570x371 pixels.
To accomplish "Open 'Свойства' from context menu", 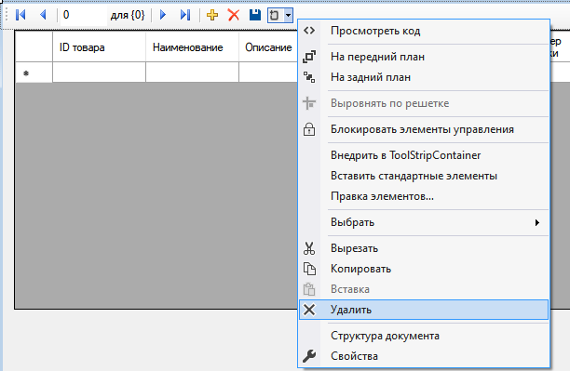I will 424,356.
